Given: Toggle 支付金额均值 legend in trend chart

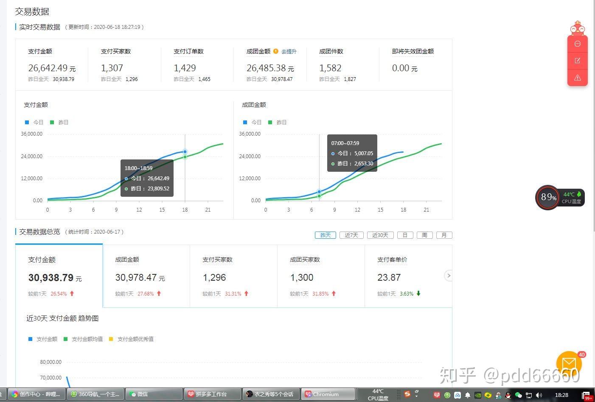Looking at the screenshot, I should (x=83, y=339).
